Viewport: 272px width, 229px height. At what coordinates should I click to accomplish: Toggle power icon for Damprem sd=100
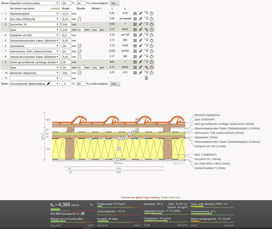(152, 35)
